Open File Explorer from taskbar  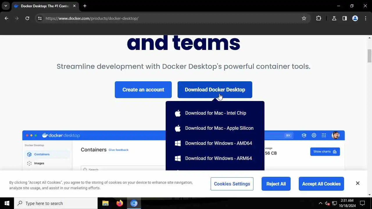pyautogui.click(x=105, y=203)
